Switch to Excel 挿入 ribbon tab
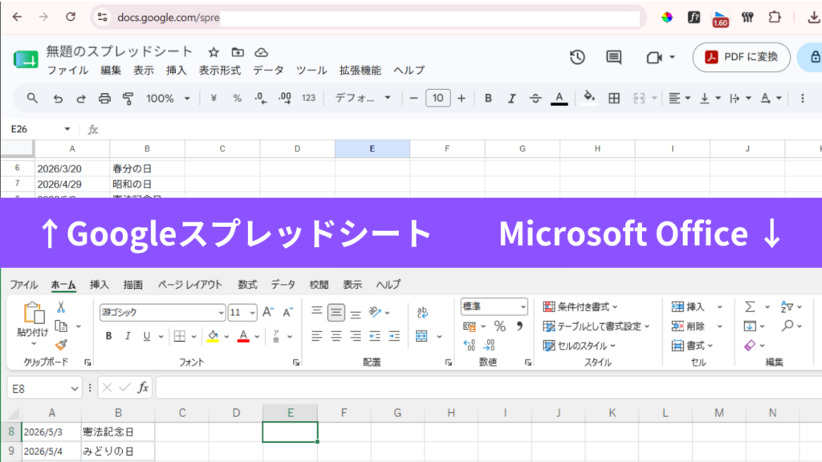Viewport: 822px width, 462px height. pyautogui.click(x=99, y=285)
